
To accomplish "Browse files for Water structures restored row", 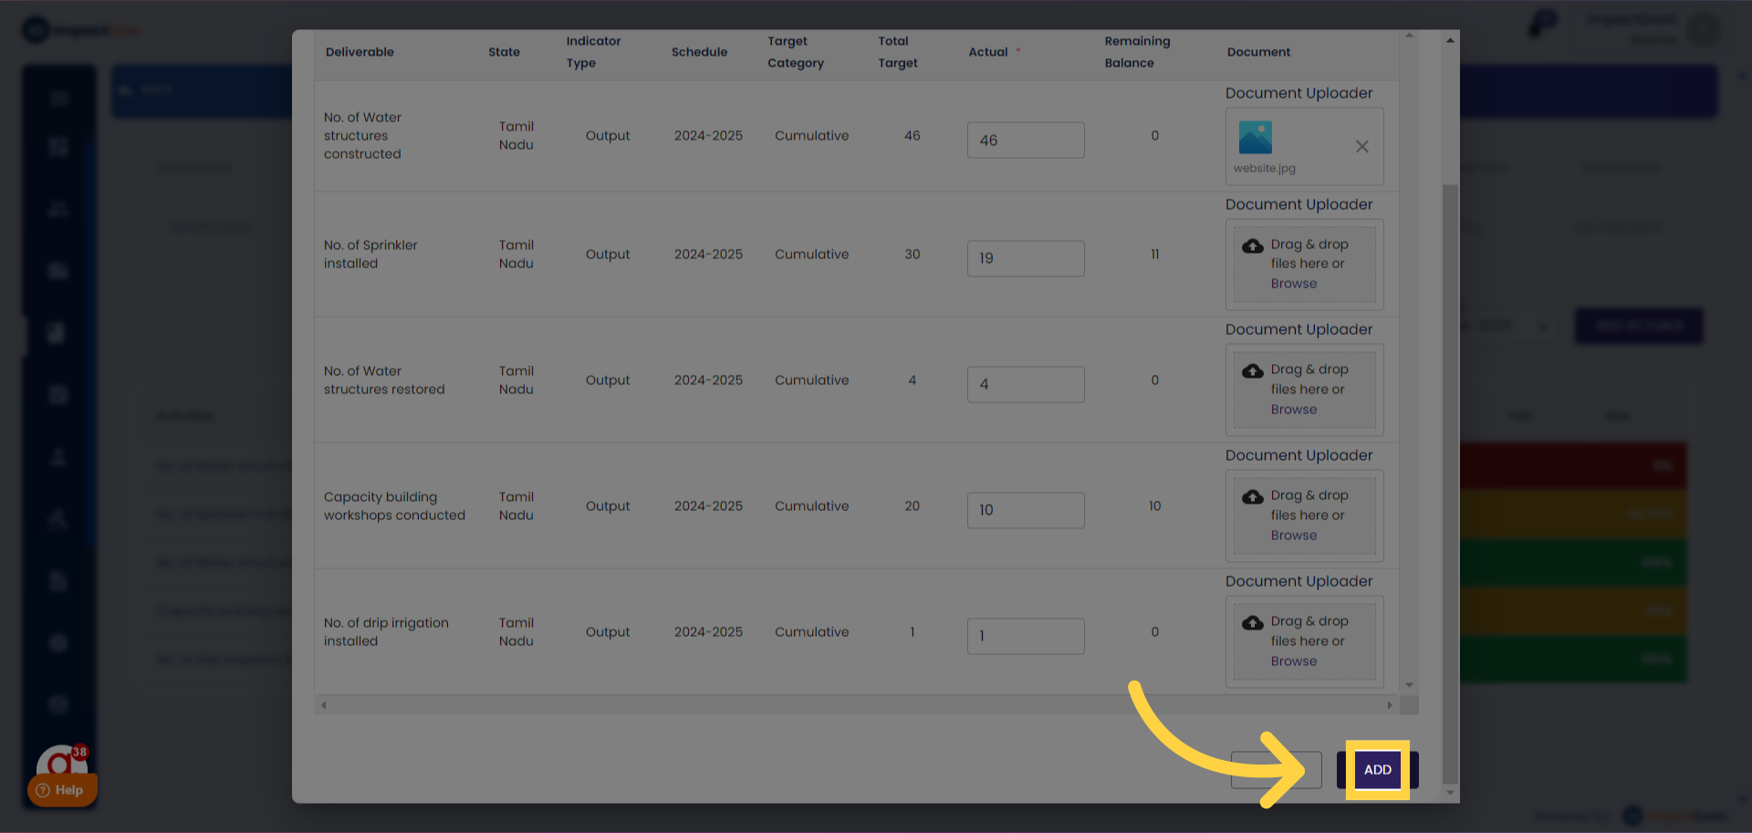I will point(1294,410).
